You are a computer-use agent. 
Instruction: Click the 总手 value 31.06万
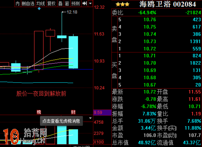(147, 121)
